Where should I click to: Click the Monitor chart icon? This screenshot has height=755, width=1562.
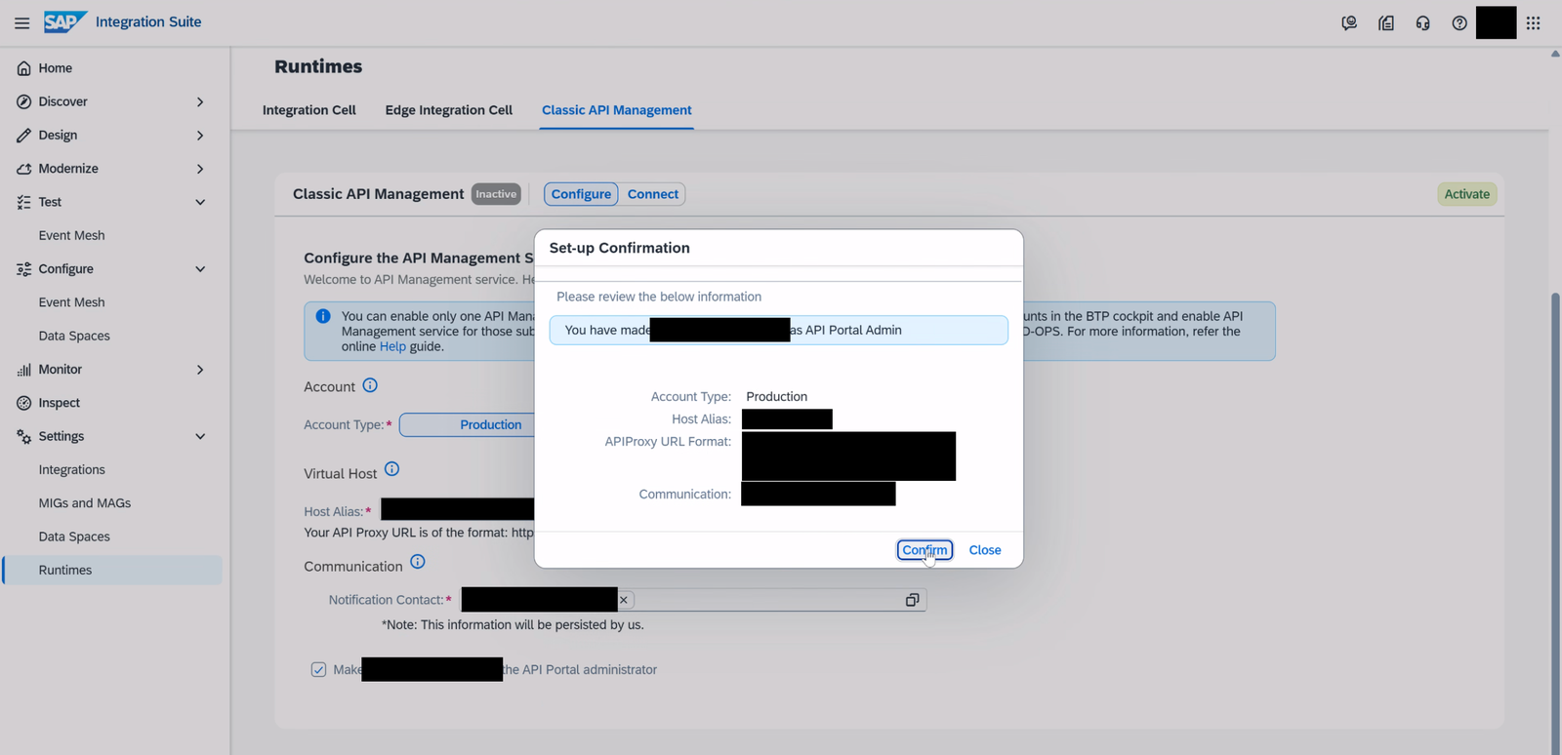(x=23, y=369)
